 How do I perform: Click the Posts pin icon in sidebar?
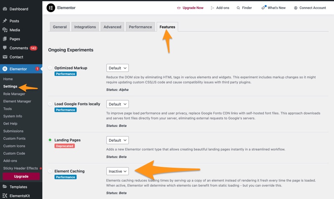(x=5, y=21)
